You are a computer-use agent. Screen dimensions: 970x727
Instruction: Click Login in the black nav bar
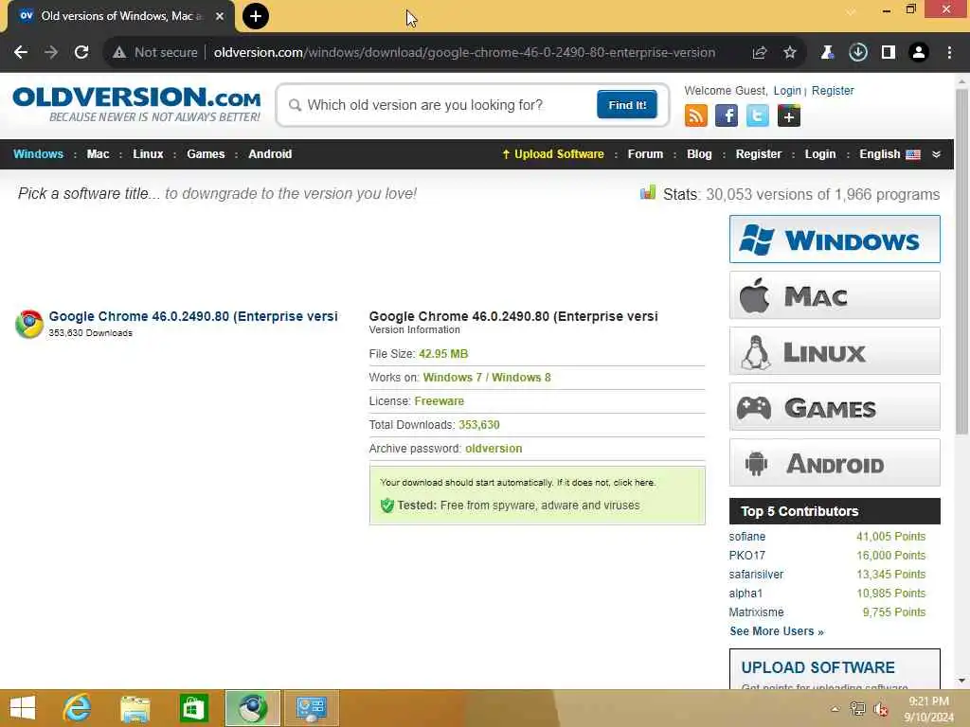click(x=819, y=154)
